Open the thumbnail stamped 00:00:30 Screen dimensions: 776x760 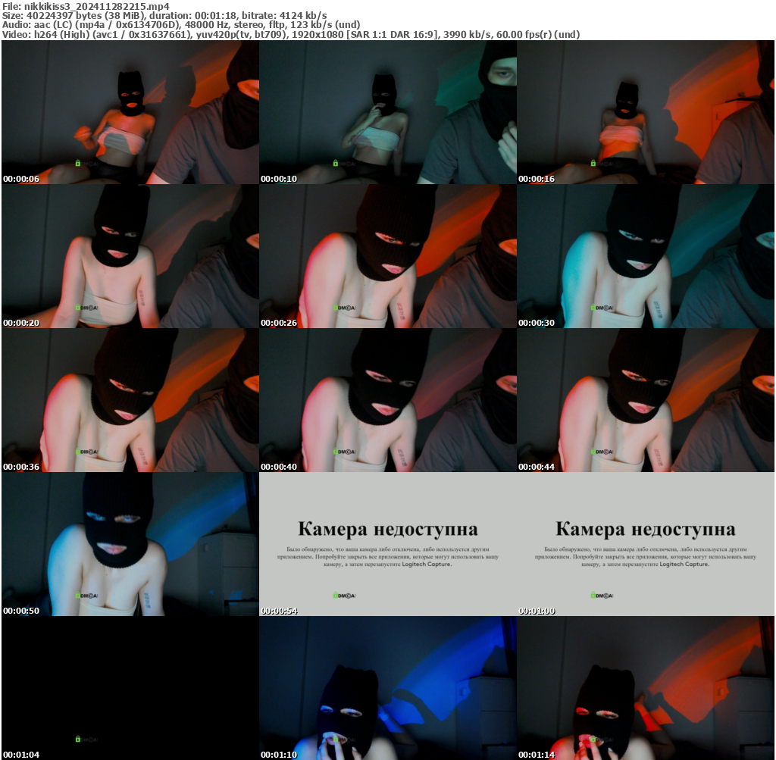tap(646, 256)
